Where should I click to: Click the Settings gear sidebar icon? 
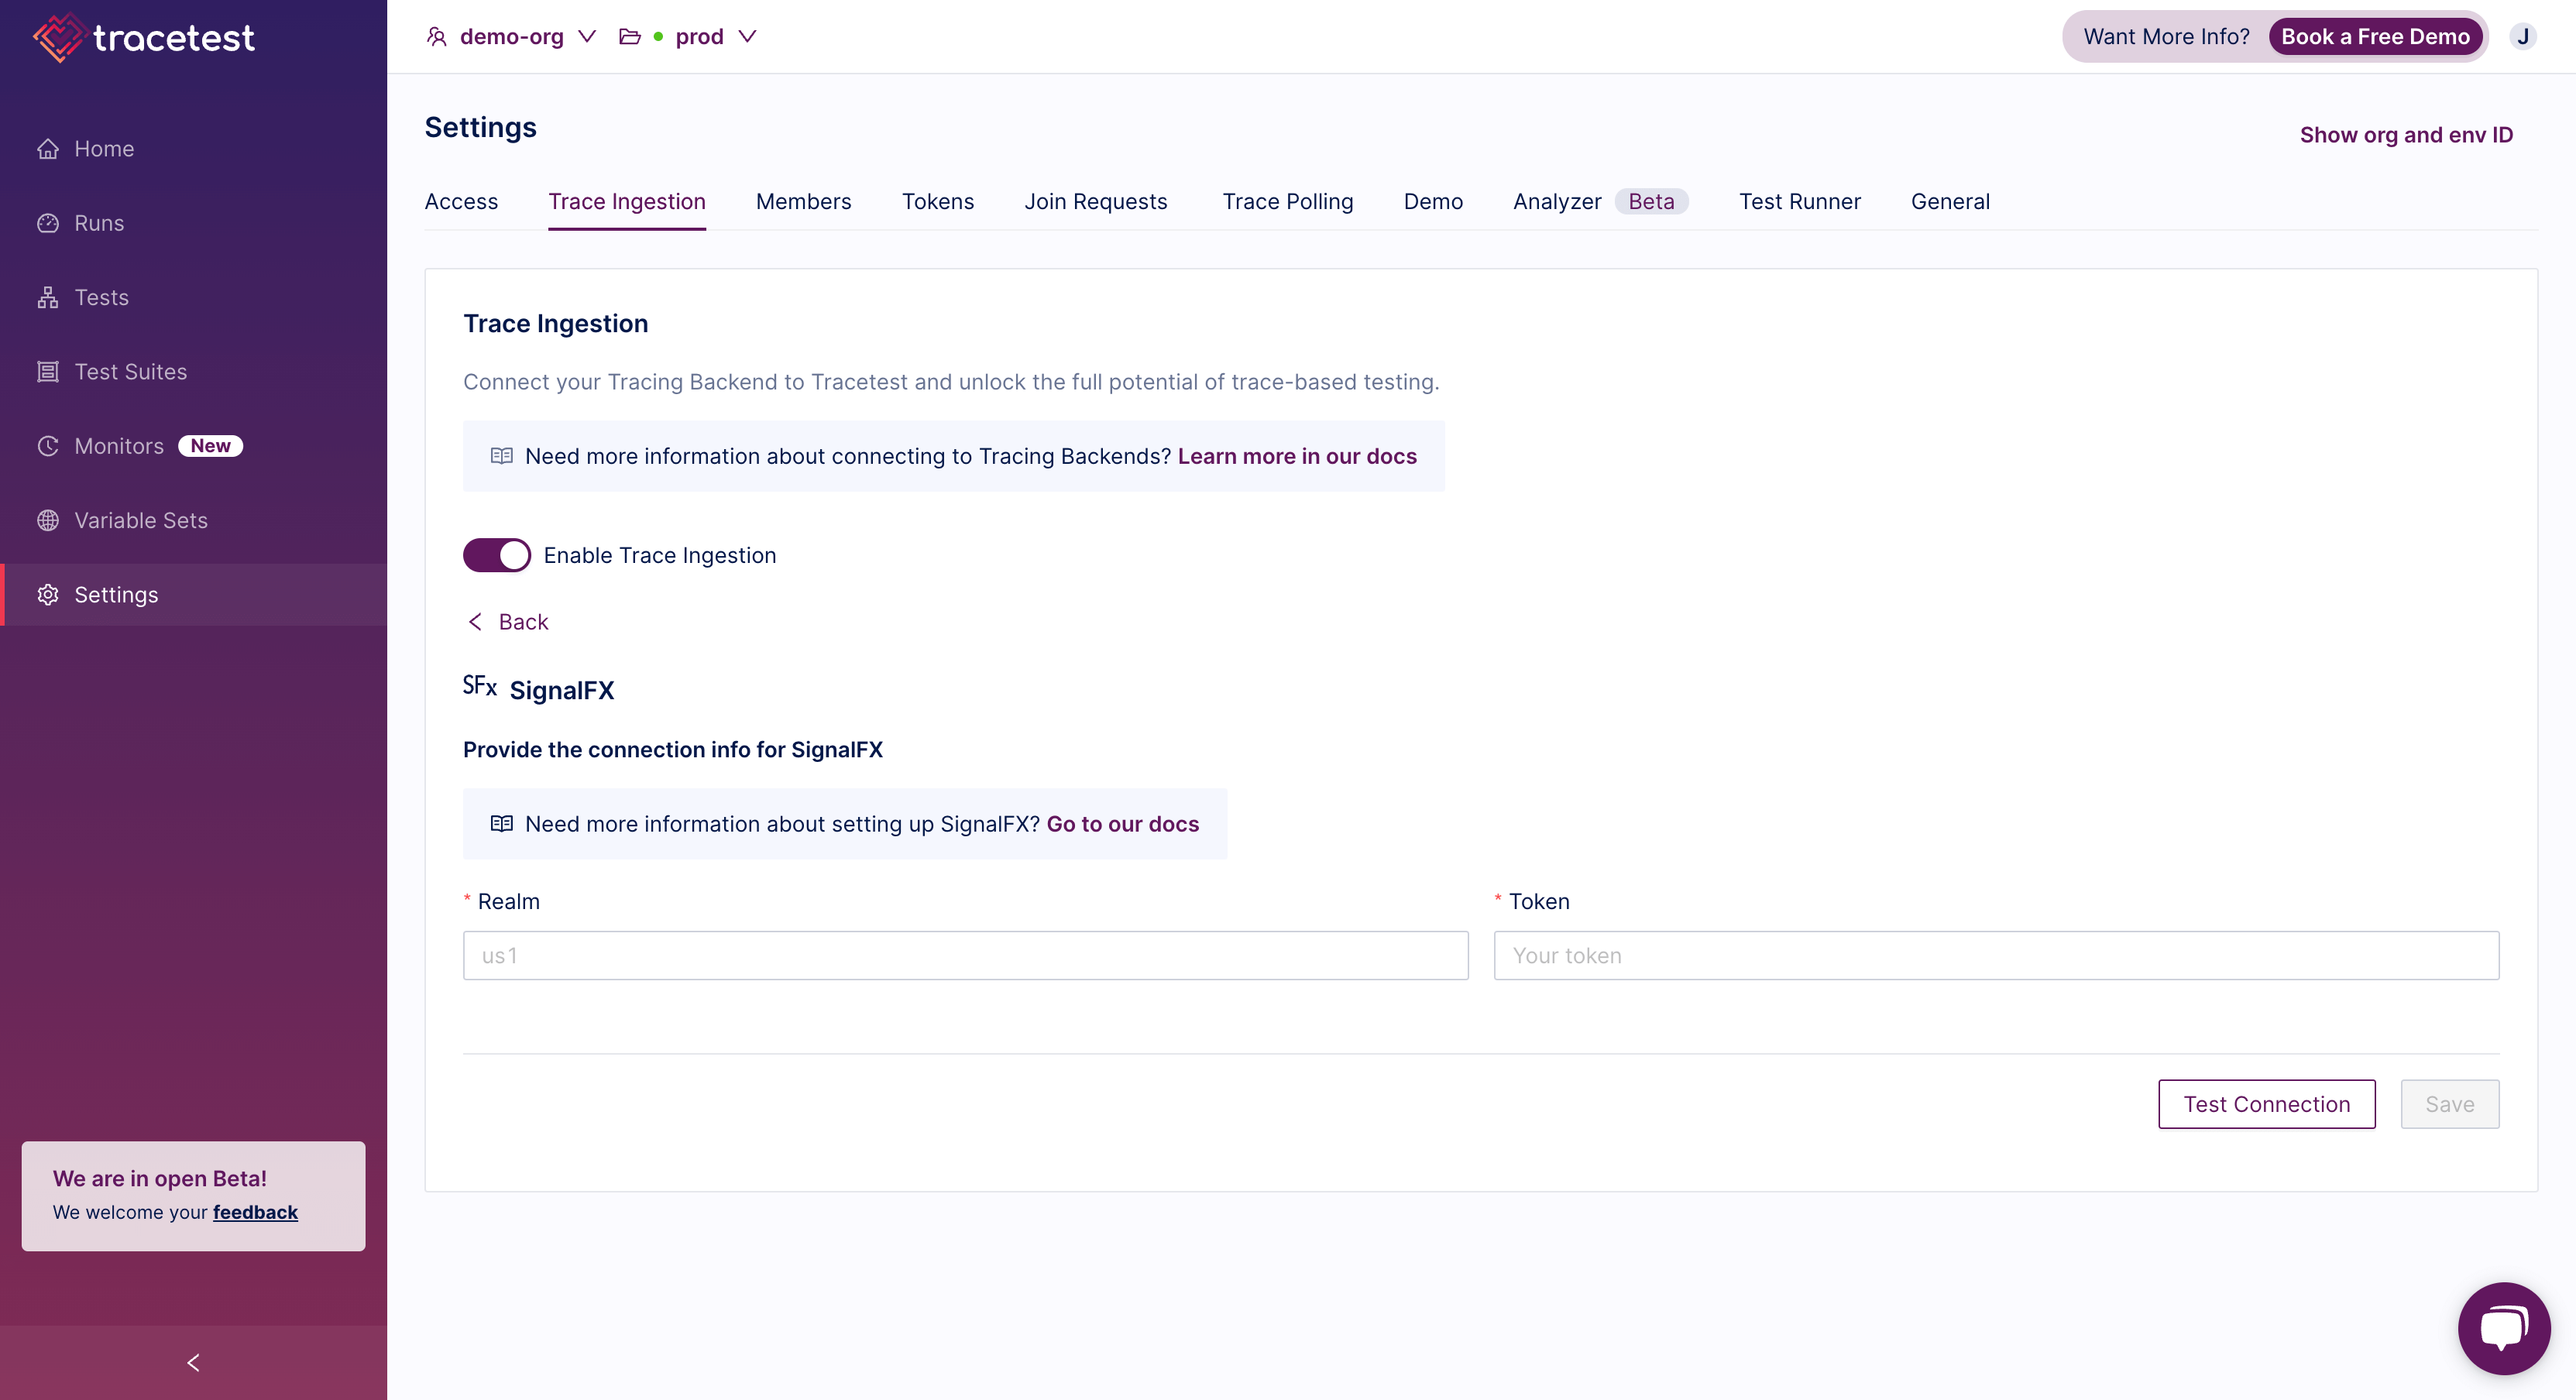click(48, 593)
